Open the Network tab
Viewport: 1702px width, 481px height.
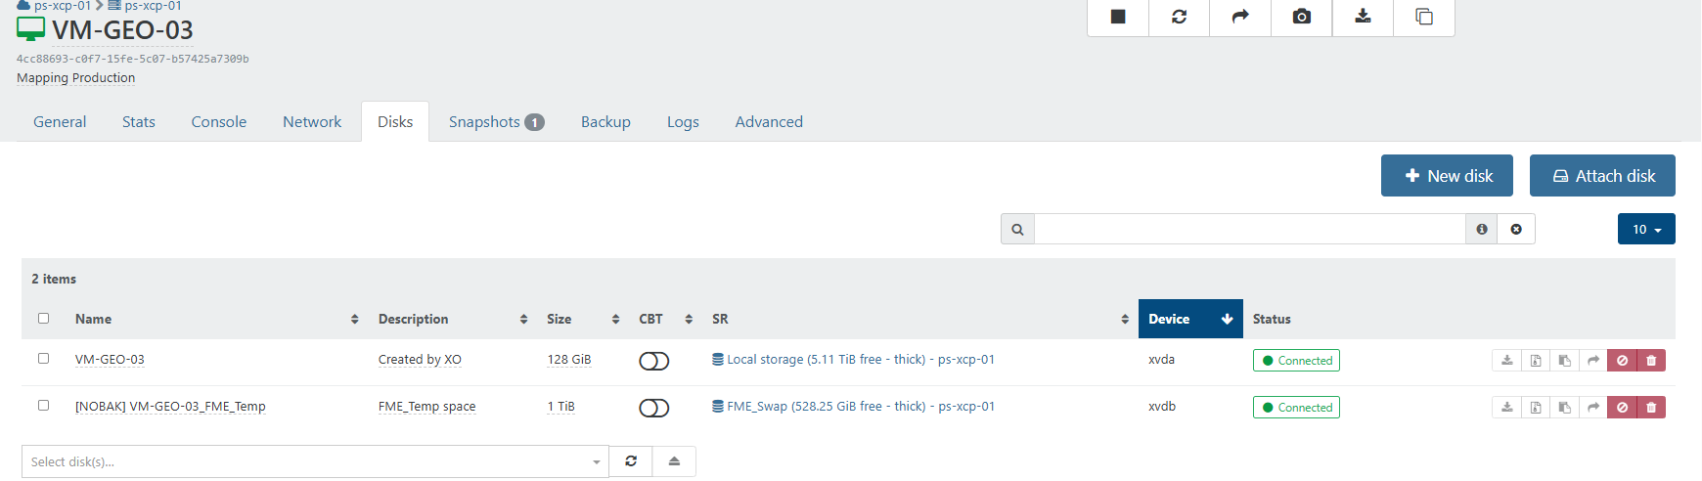pyautogui.click(x=312, y=122)
